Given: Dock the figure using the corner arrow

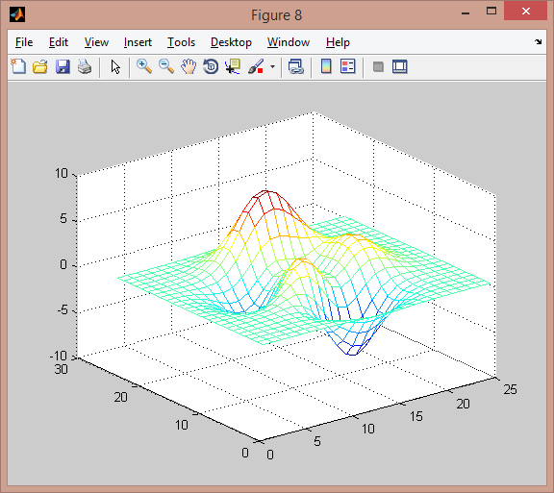Looking at the screenshot, I should 538,41.
